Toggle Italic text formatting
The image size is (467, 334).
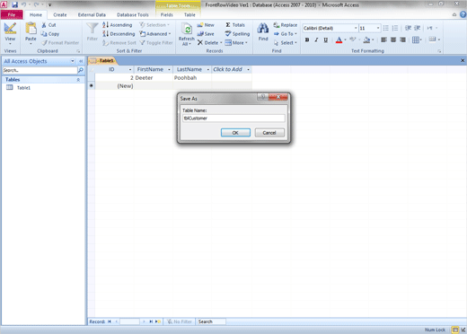tap(316, 40)
